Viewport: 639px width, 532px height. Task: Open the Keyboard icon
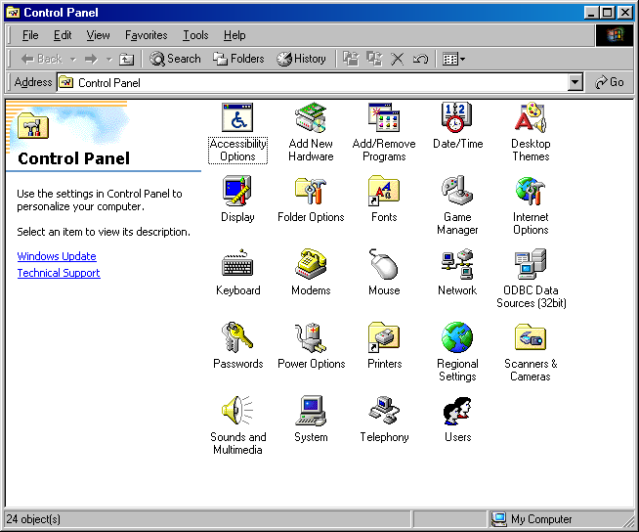click(237, 264)
